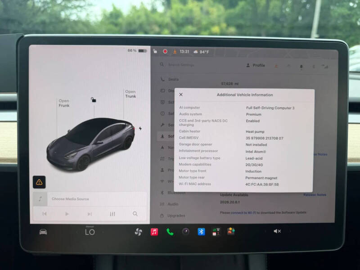360x270 pixels.
Task: Close the Additional Vehicle Information dialog
Action: pos(181,94)
